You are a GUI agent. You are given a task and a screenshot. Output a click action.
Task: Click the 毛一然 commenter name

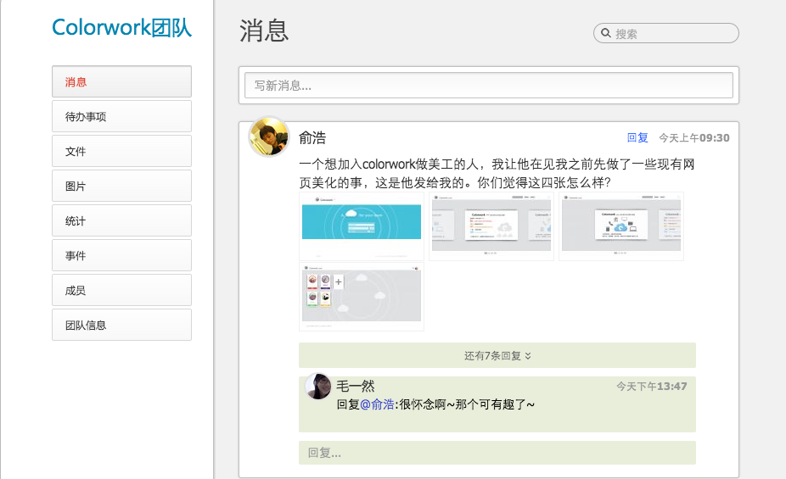[356, 386]
